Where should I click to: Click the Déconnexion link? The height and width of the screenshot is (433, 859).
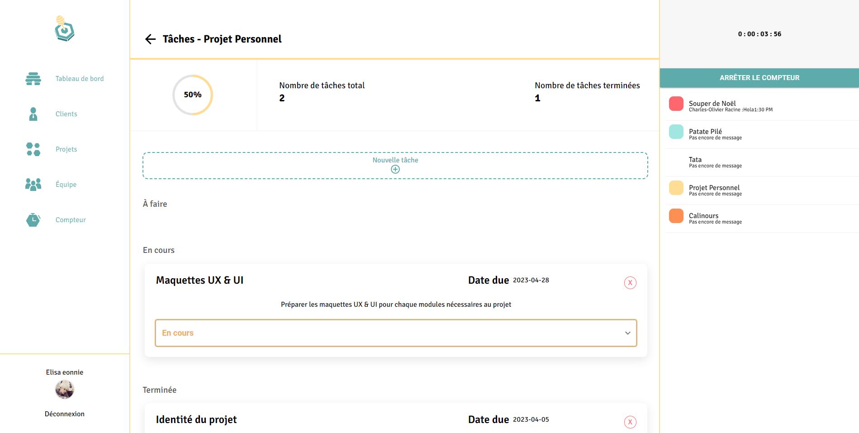tap(65, 414)
